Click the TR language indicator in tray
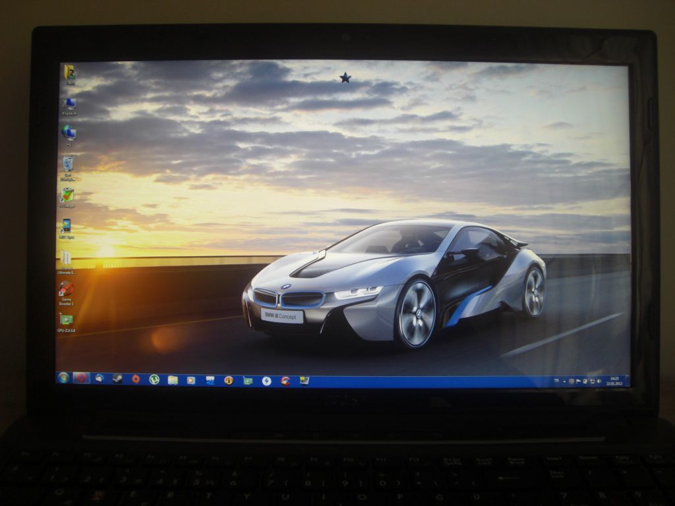The image size is (675, 506). (x=556, y=381)
